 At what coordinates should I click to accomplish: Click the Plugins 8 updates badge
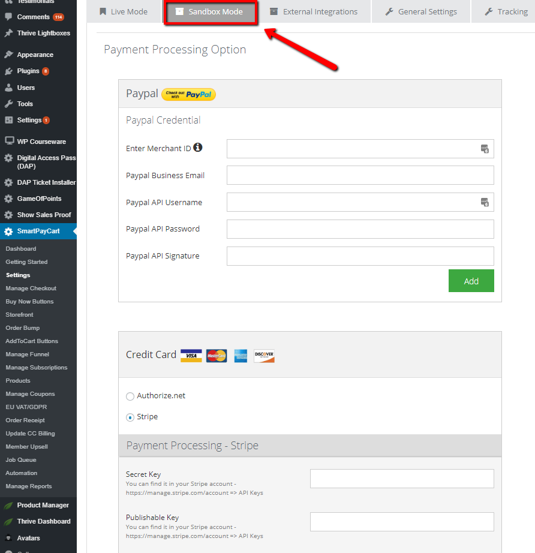(x=46, y=71)
